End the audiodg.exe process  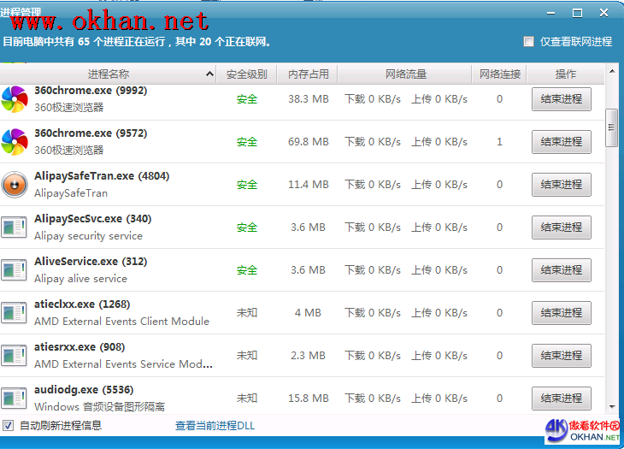(x=561, y=399)
